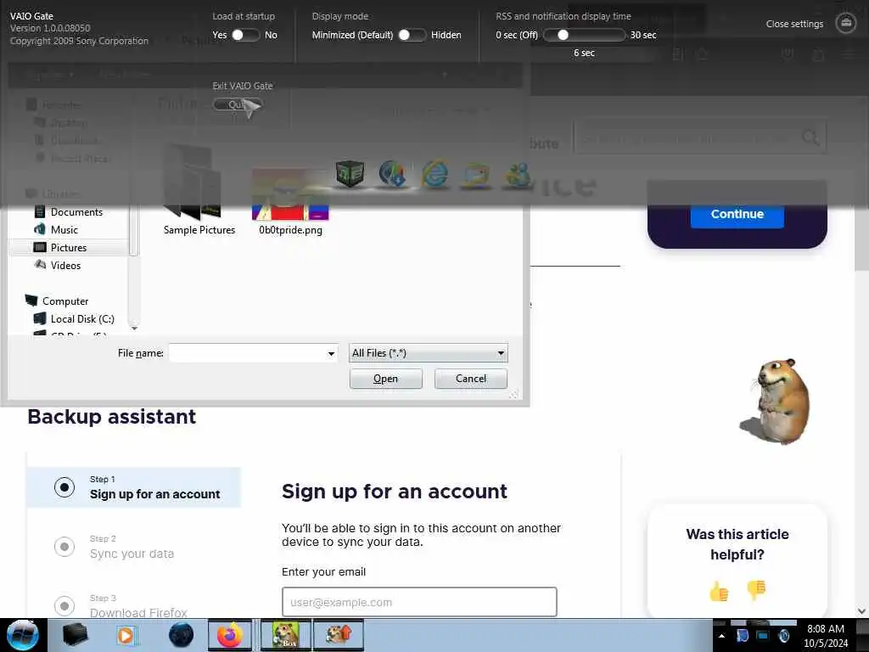The height and width of the screenshot is (652, 869).
Task: Click the Close settings toolbox icon
Action: (845, 23)
